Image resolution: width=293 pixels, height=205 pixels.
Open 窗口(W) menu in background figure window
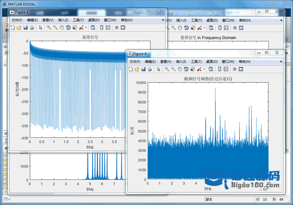click(x=228, y=20)
